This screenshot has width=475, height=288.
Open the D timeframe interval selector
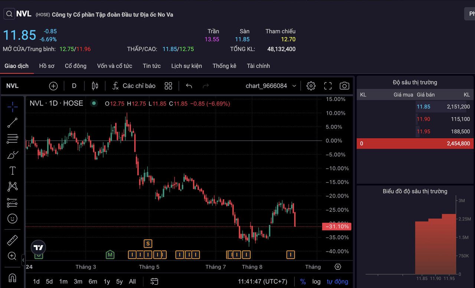coord(74,86)
